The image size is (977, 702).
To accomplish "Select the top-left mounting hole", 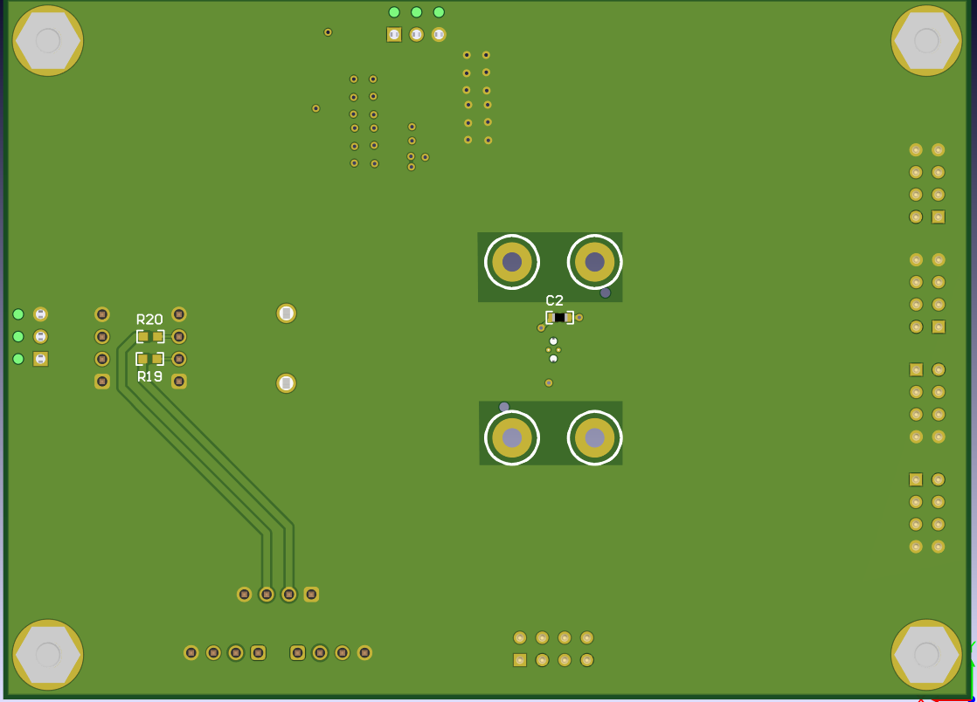I will [47, 38].
